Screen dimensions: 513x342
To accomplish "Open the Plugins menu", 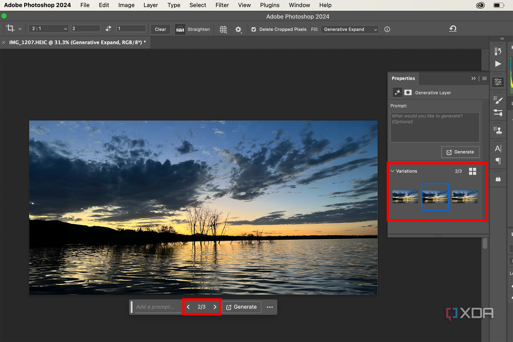I will pyautogui.click(x=269, y=5).
